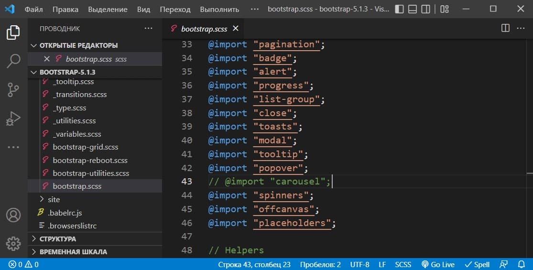Open the Файл menu
Viewport: 533px width, 270px height.
tap(33, 9)
